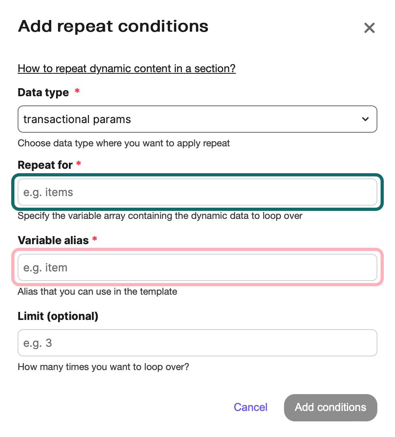Click the 'Repeat for' field label
This screenshot has width=395, height=437.
(45, 165)
